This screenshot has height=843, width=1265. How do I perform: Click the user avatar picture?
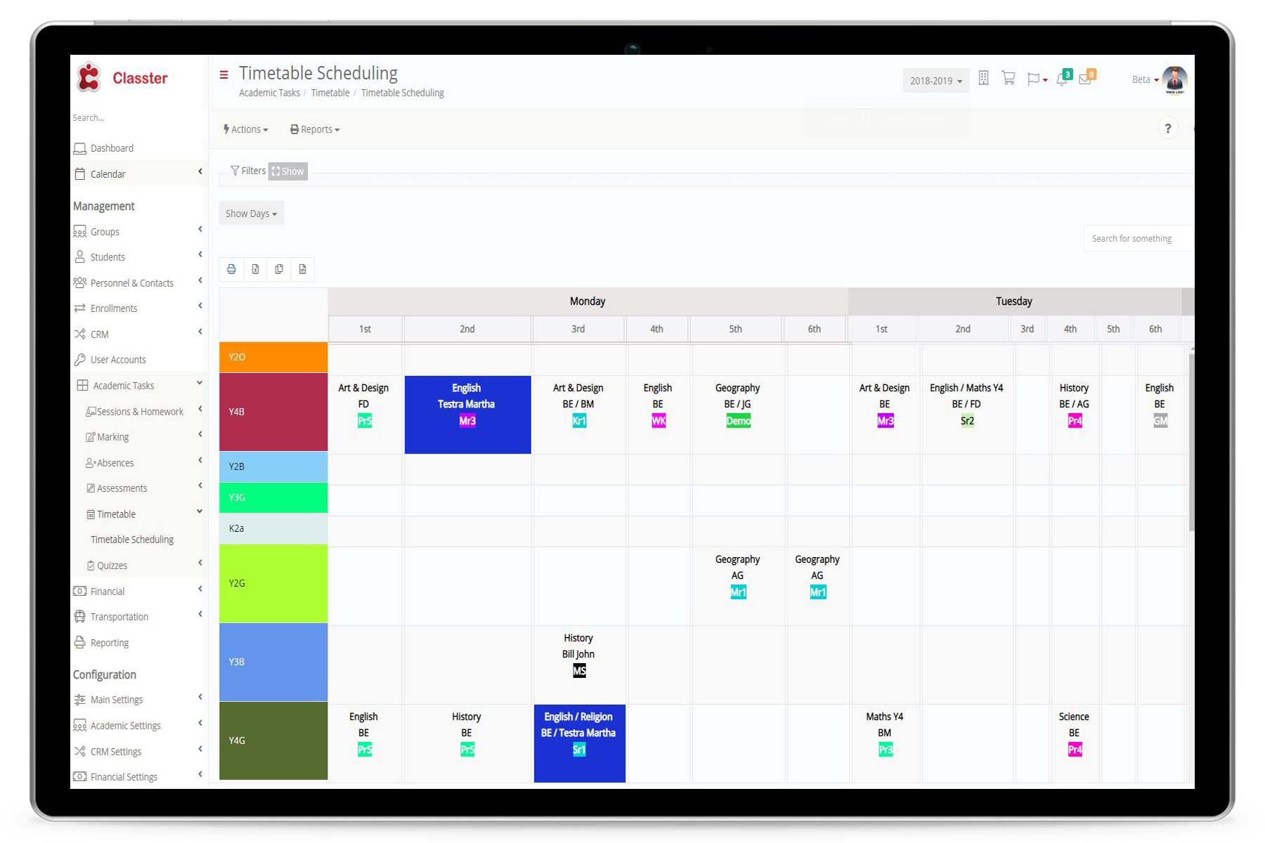1174,79
